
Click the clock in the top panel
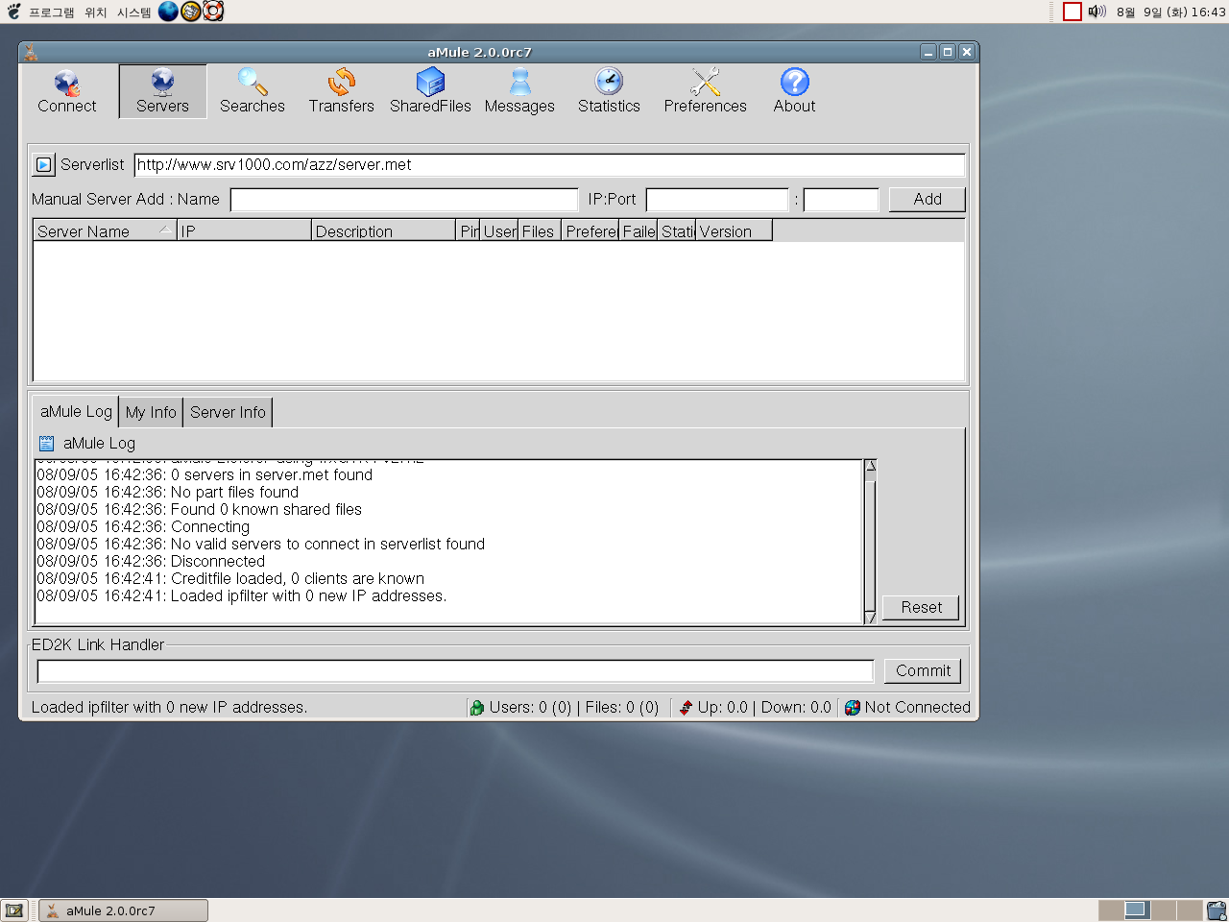coord(1170,12)
